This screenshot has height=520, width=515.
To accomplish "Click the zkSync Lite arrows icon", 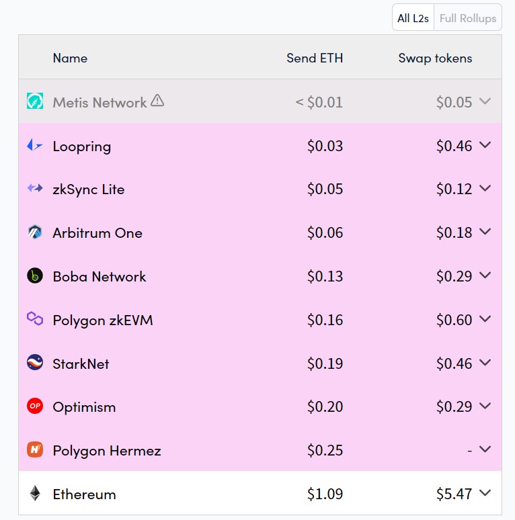I will click(35, 188).
